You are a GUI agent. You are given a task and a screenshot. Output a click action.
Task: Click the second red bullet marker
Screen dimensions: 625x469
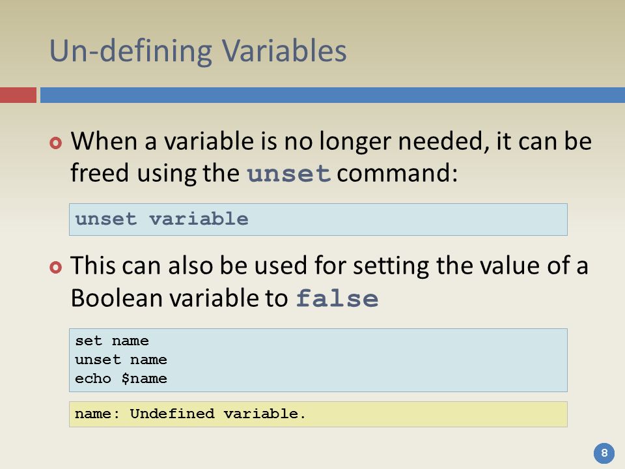(x=56, y=267)
